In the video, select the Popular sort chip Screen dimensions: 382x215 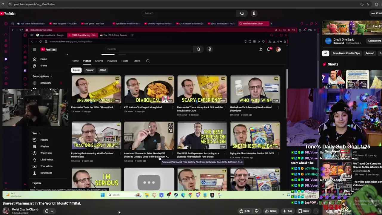(x=90, y=70)
